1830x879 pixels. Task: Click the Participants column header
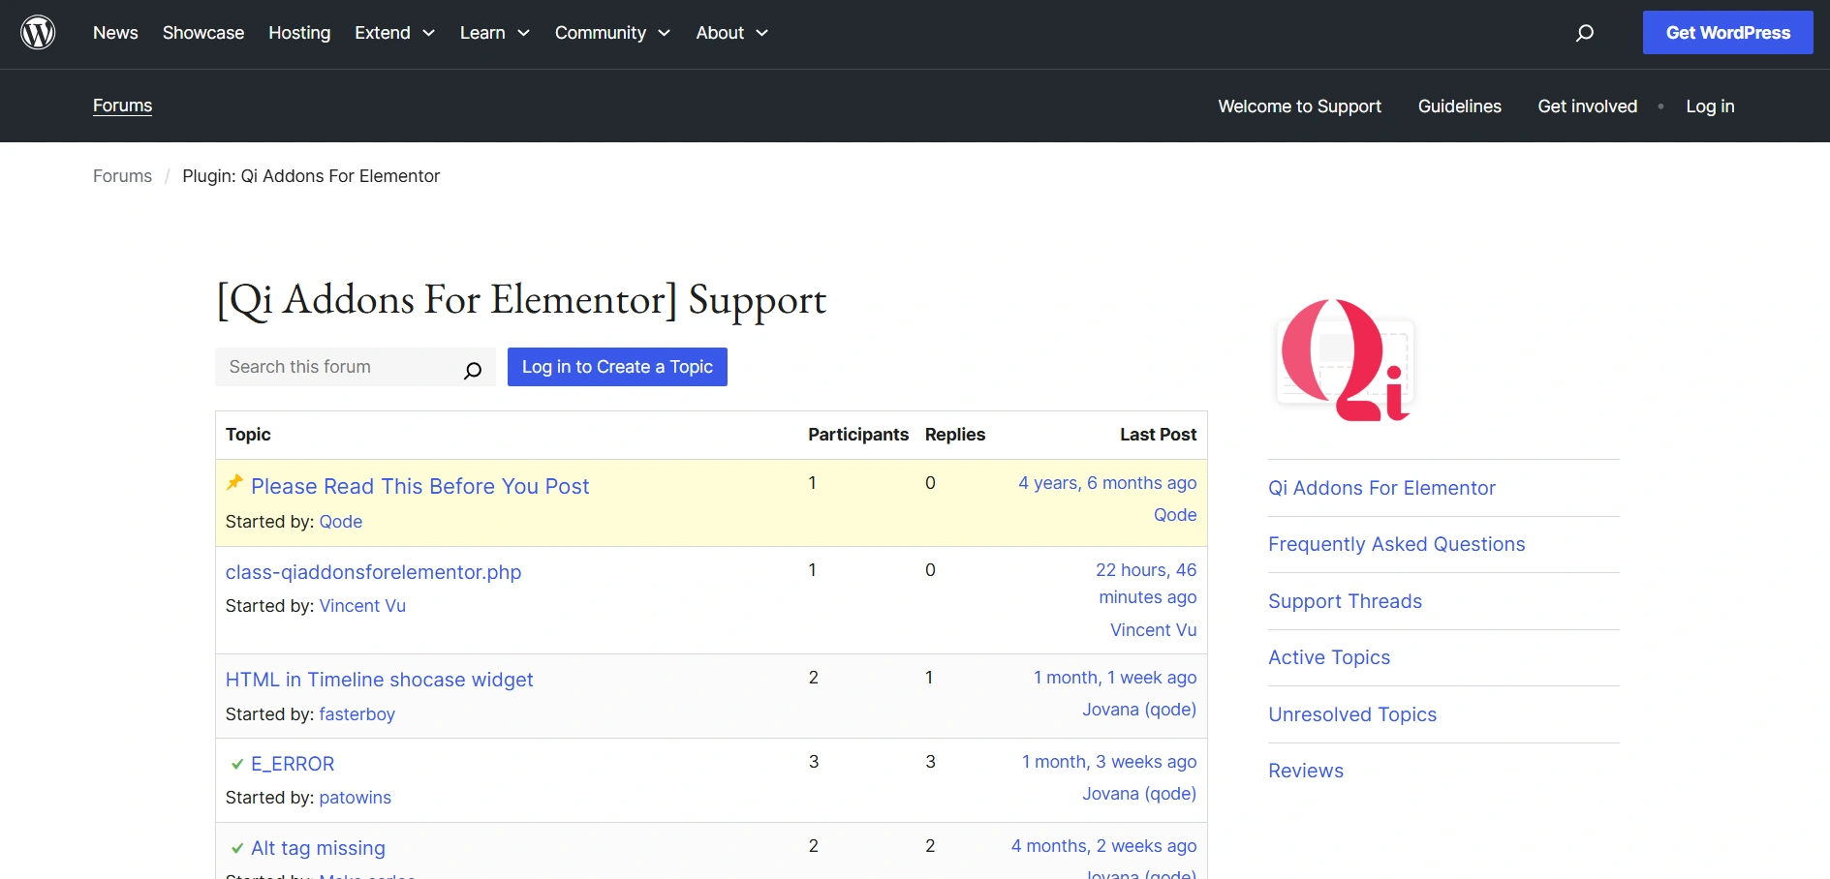858,435
